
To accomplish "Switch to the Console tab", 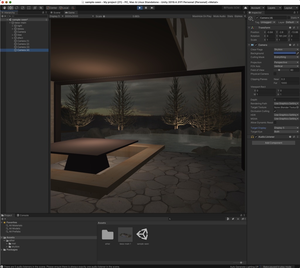I will tap(23, 215).
